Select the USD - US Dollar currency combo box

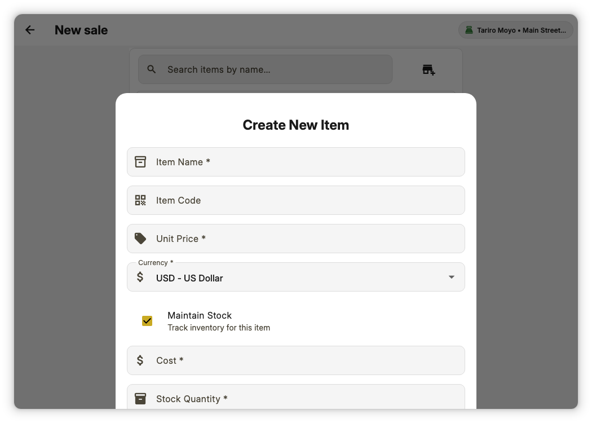pyautogui.click(x=296, y=277)
